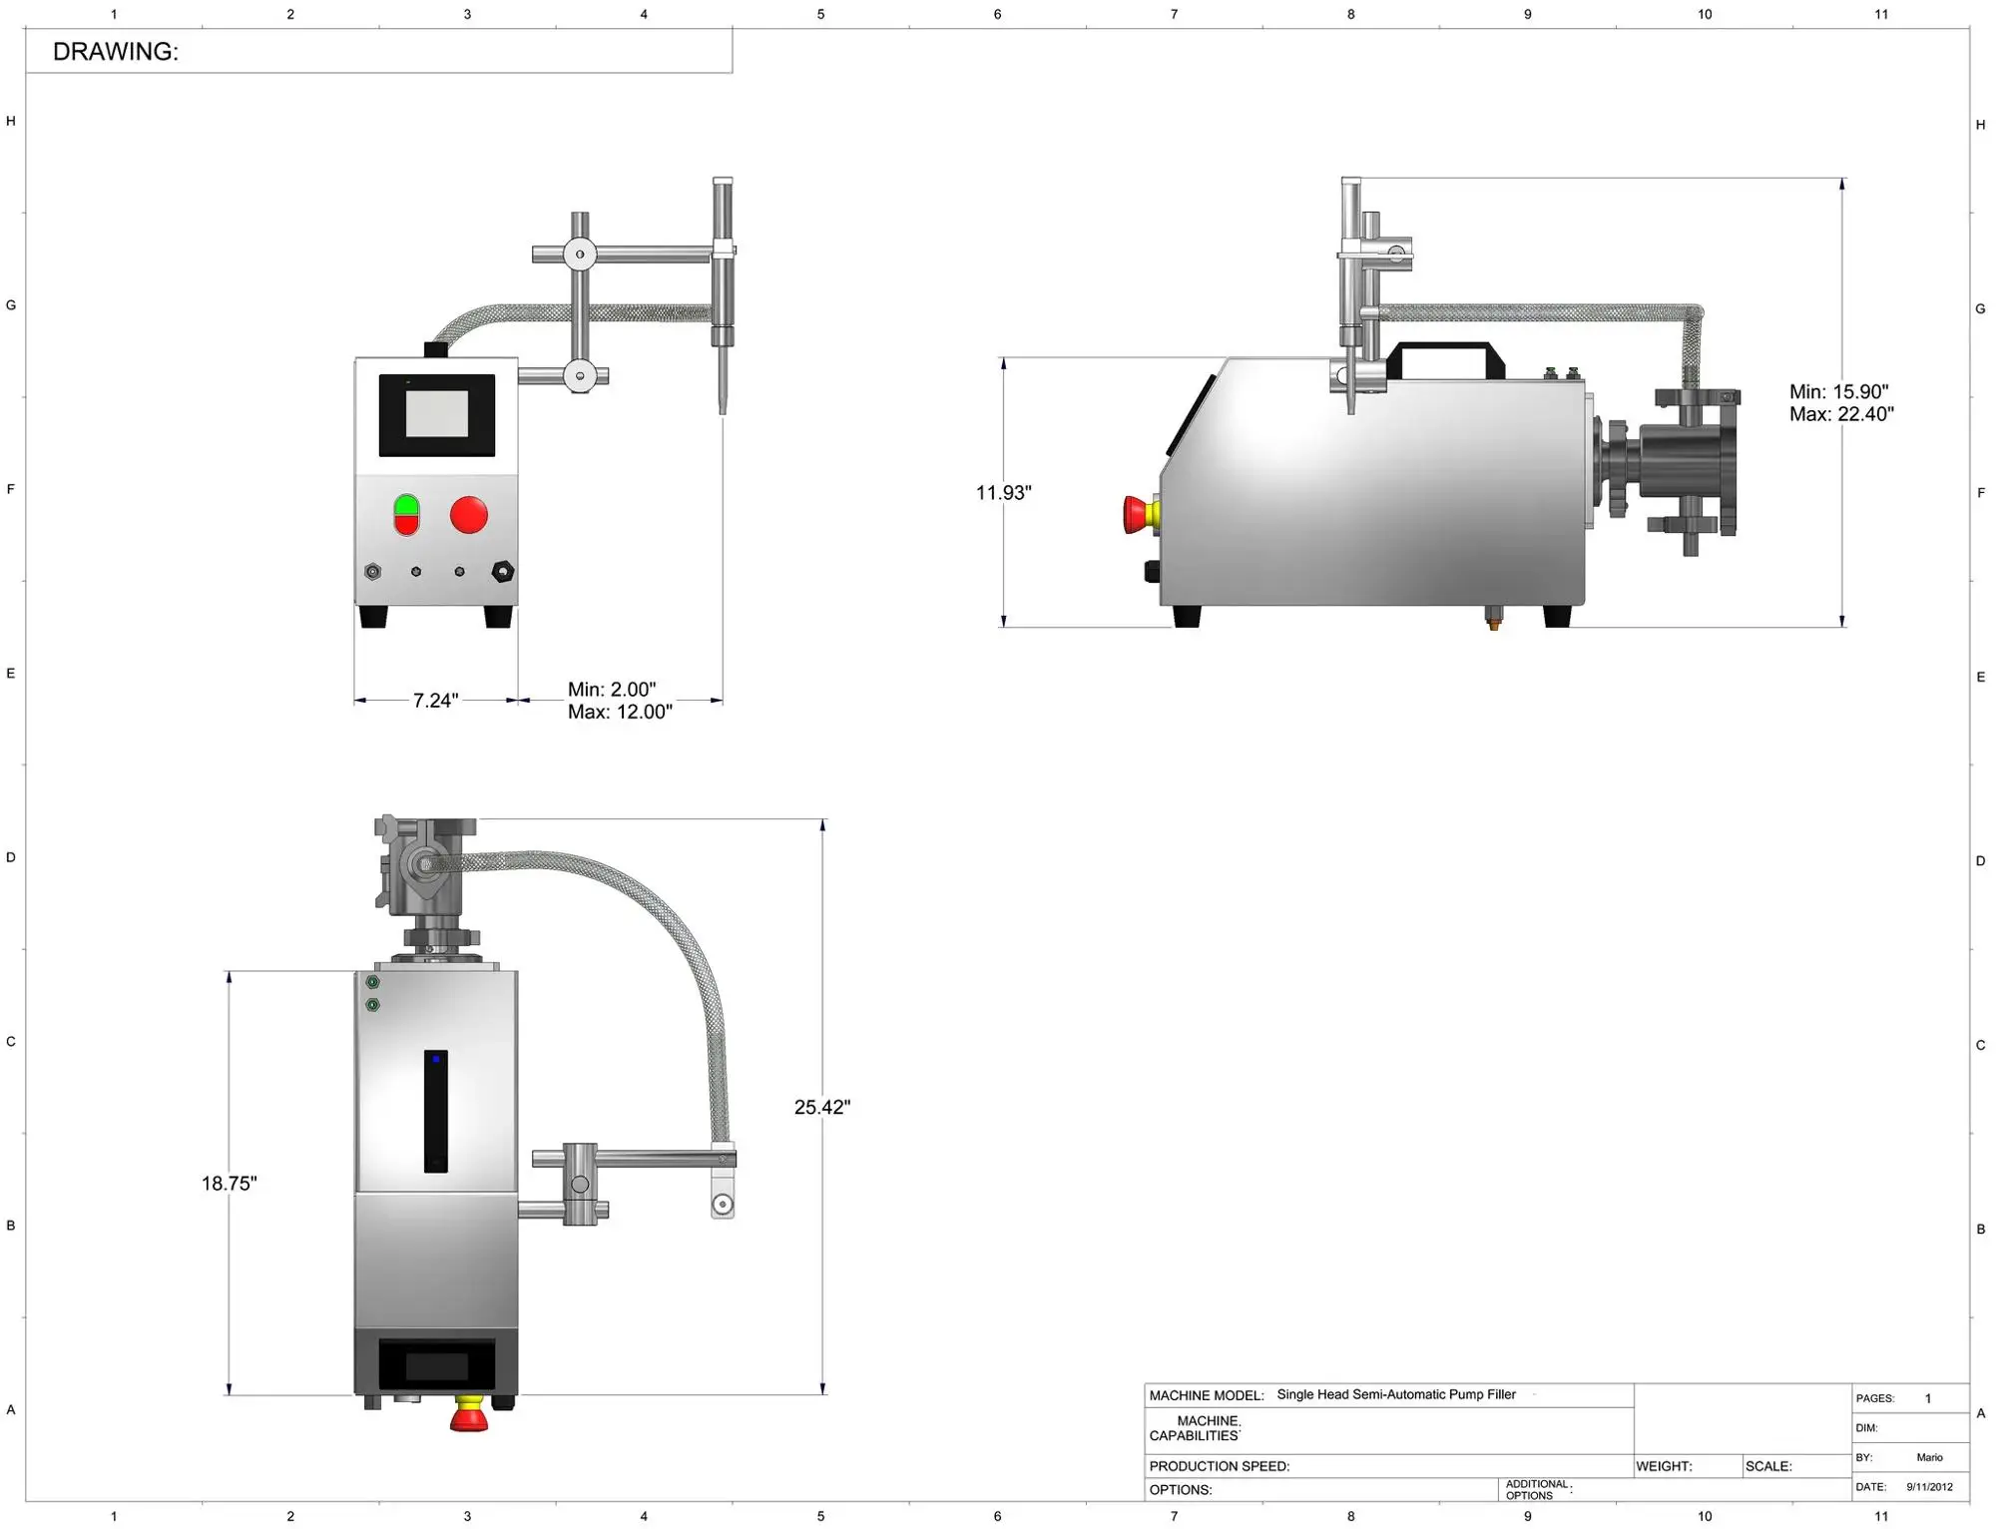
Task: Click the Min 15.90" Max 22.40" dimension text
Action: [1840, 403]
